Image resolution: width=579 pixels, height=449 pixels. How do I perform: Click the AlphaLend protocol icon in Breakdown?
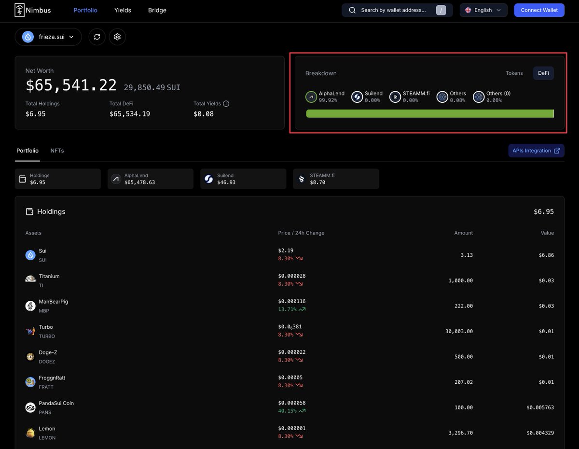(311, 97)
